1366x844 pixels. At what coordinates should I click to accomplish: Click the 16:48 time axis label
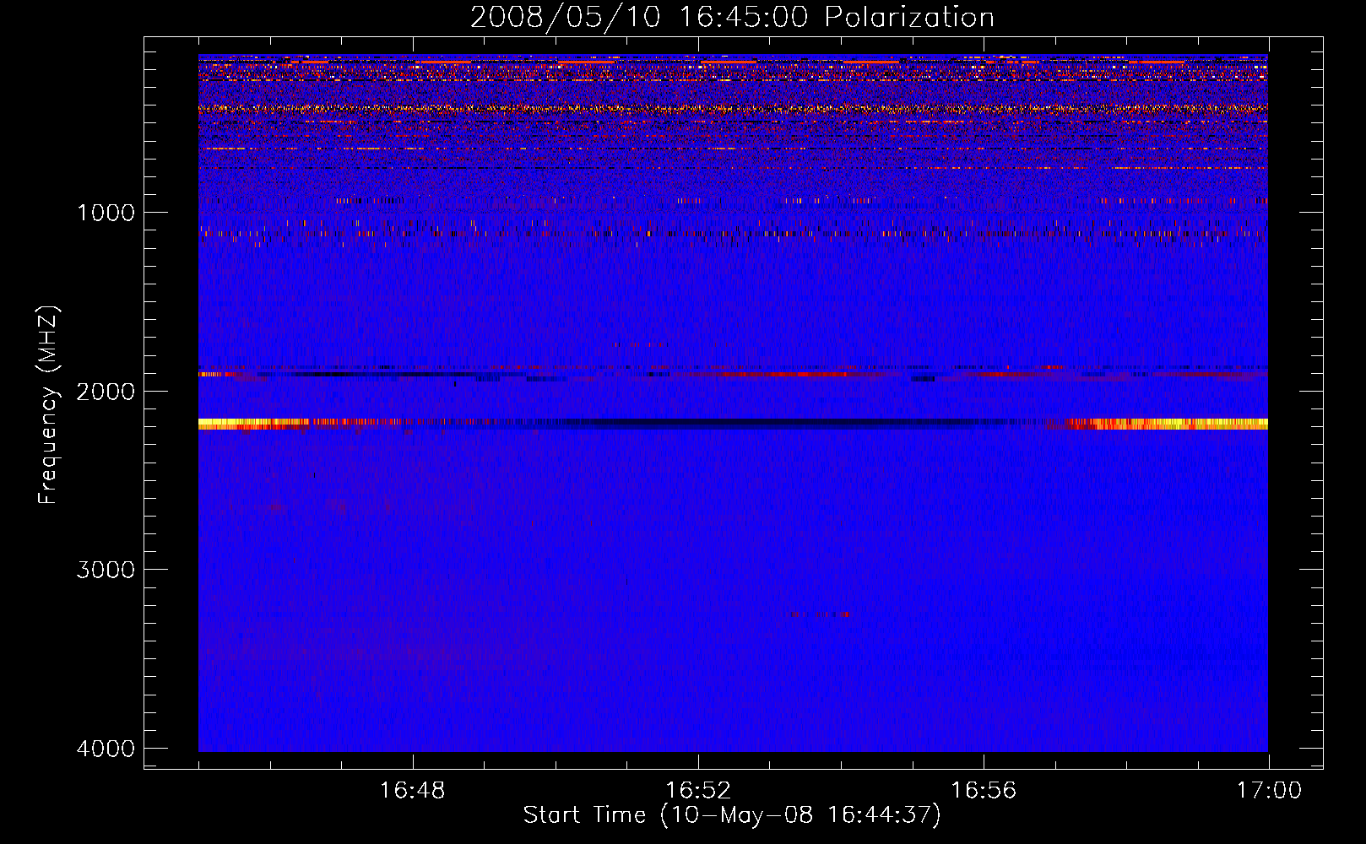point(413,791)
